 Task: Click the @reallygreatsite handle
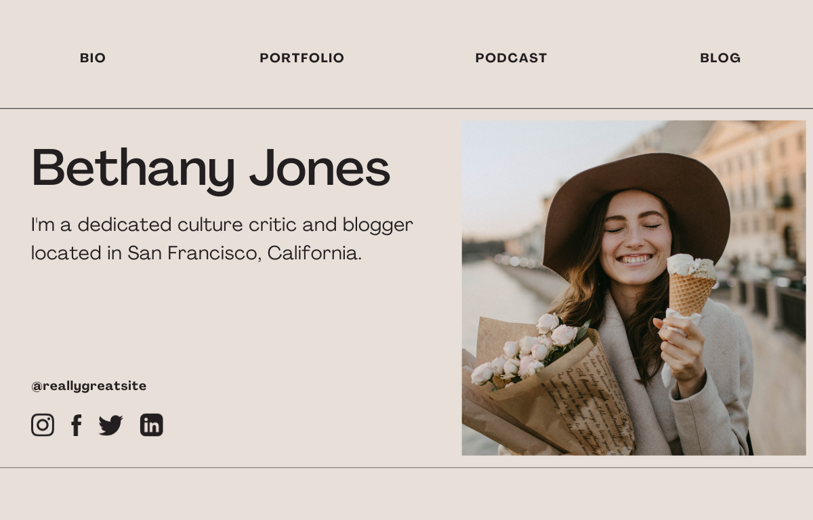pyautogui.click(x=89, y=386)
